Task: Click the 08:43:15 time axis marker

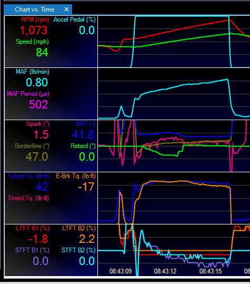Action: point(211,271)
